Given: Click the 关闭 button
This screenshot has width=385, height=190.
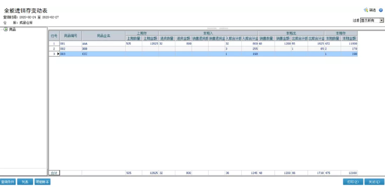Looking at the screenshot, I should click(x=374, y=182).
